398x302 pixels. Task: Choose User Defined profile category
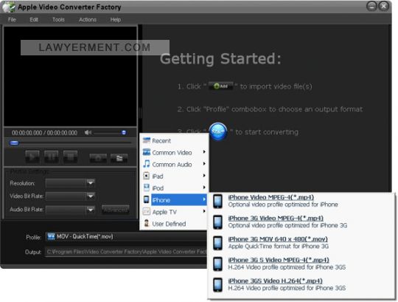click(174, 224)
